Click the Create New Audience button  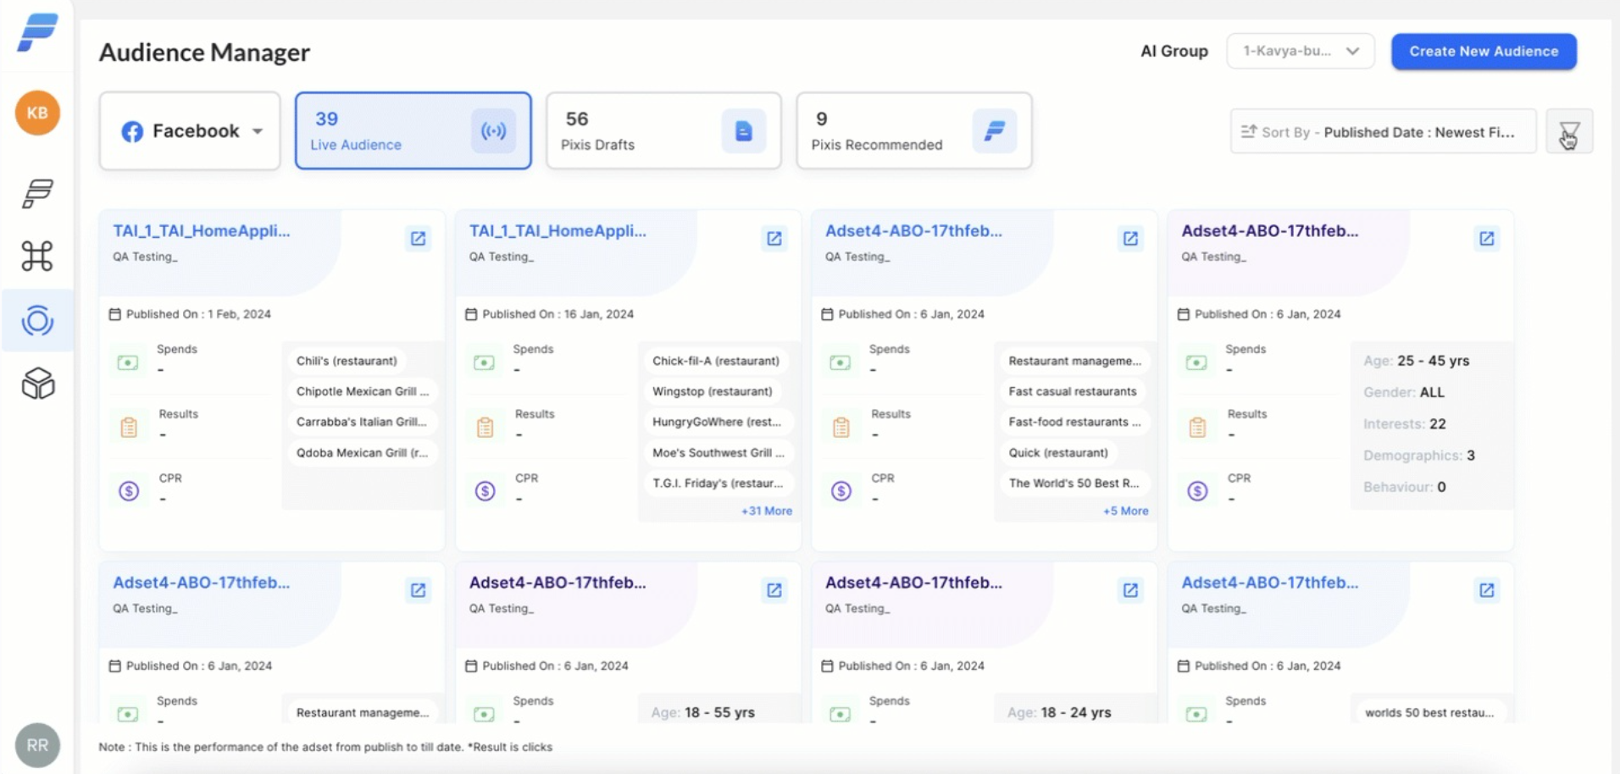(x=1483, y=52)
